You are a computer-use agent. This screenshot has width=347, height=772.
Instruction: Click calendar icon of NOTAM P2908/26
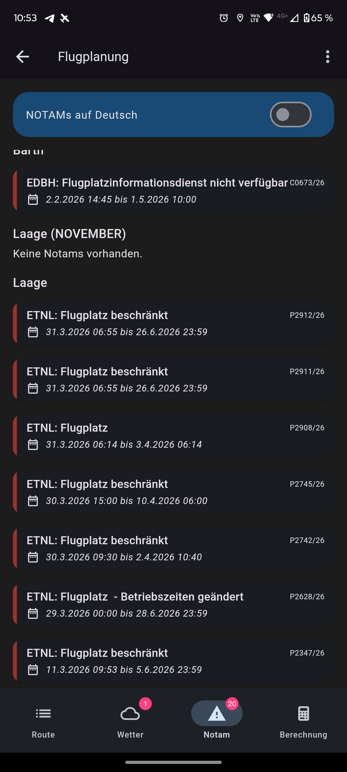pos(33,445)
